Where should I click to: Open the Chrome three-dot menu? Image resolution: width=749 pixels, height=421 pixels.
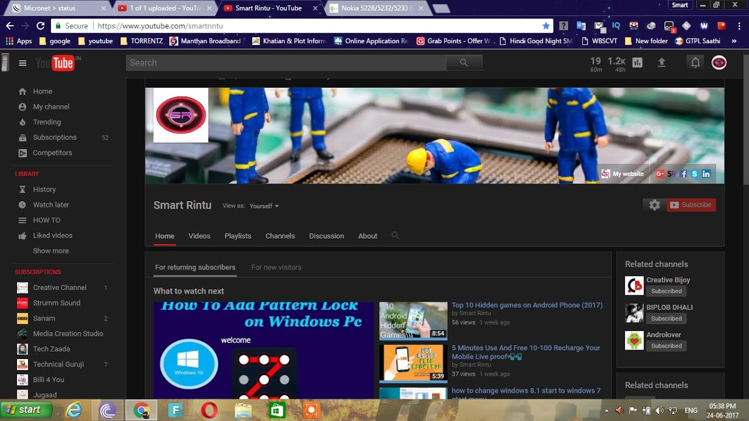pos(739,26)
